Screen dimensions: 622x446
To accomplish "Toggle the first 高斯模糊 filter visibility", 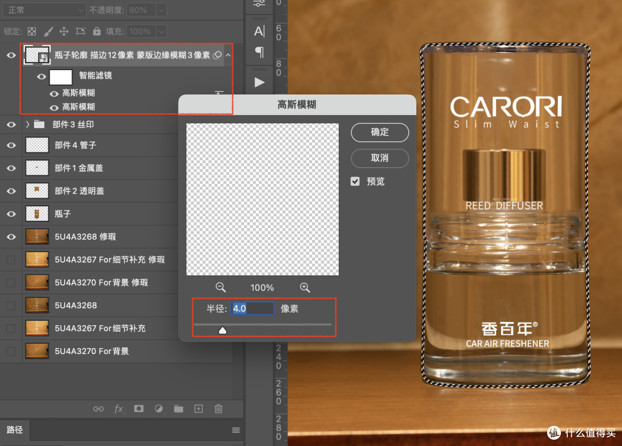I will (54, 94).
